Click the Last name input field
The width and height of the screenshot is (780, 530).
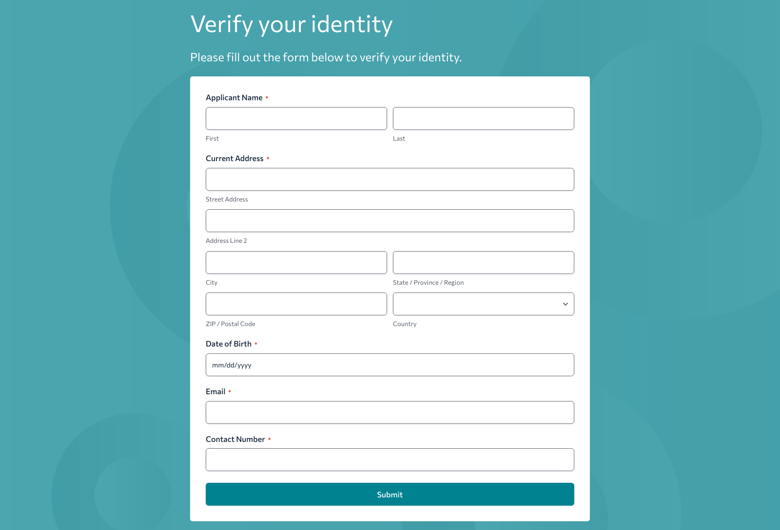coord(483,118)
